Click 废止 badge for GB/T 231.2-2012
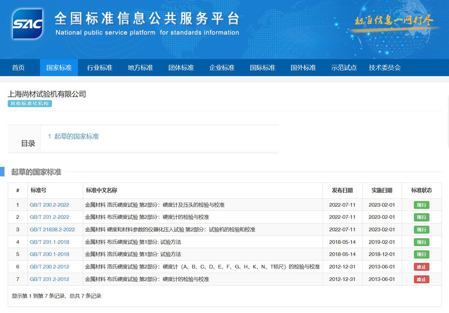The height and width of the screenshot is (313, 449). tap(422, 279)
